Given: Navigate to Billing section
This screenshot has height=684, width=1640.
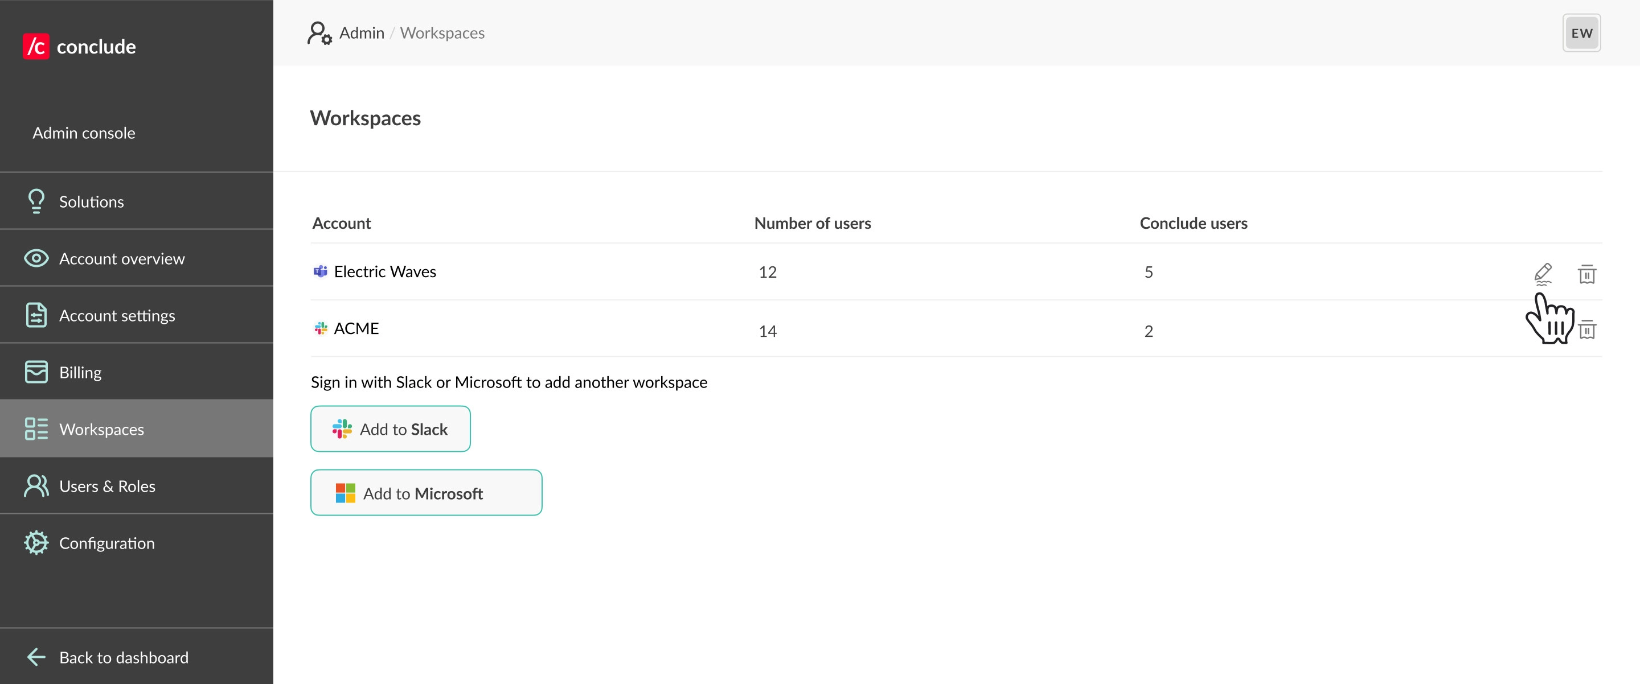Looking at the screenshot, I should [x=80, y=372].
